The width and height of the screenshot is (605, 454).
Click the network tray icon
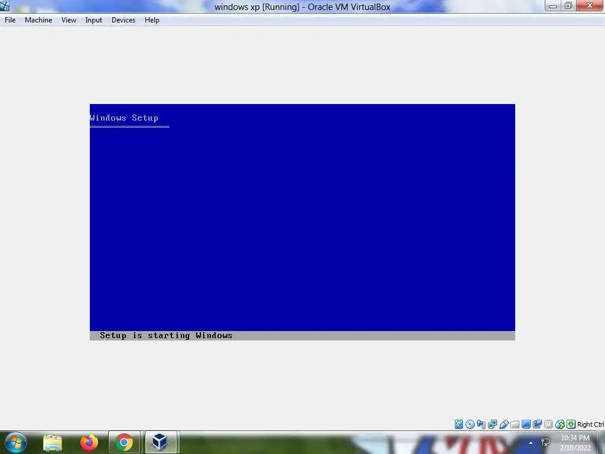(x=545, y=442)
